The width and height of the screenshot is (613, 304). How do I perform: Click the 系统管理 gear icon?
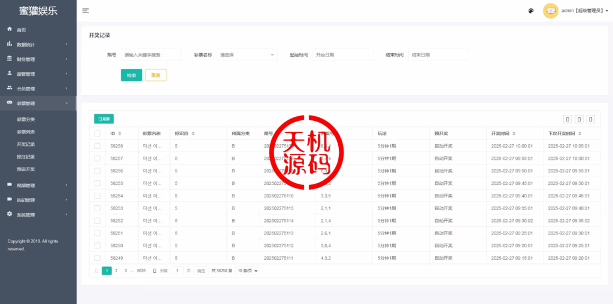pos(10,214)
